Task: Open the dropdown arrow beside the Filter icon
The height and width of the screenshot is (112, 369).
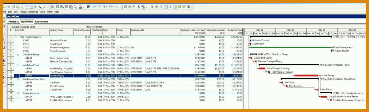Action: [107, 6]
